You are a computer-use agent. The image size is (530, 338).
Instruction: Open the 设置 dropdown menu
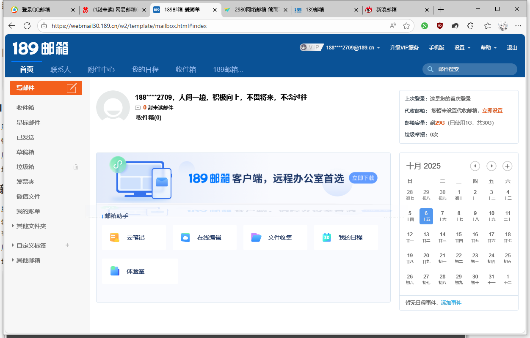462,48
